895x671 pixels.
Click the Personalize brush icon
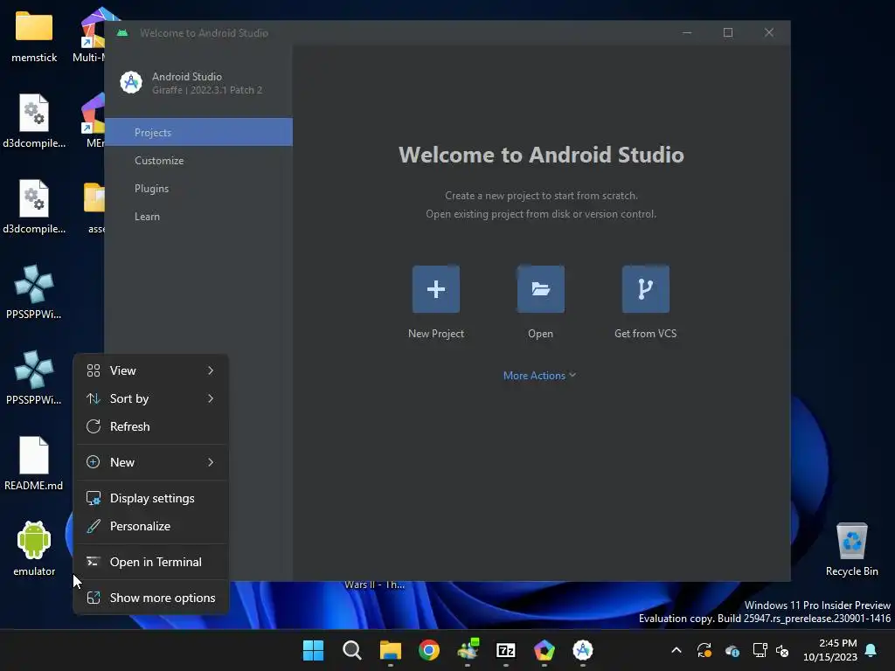93,526
